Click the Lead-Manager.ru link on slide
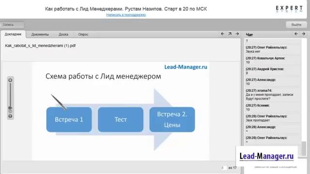The image size is (310, 174). pyautogui.click(x=186, y=67)
